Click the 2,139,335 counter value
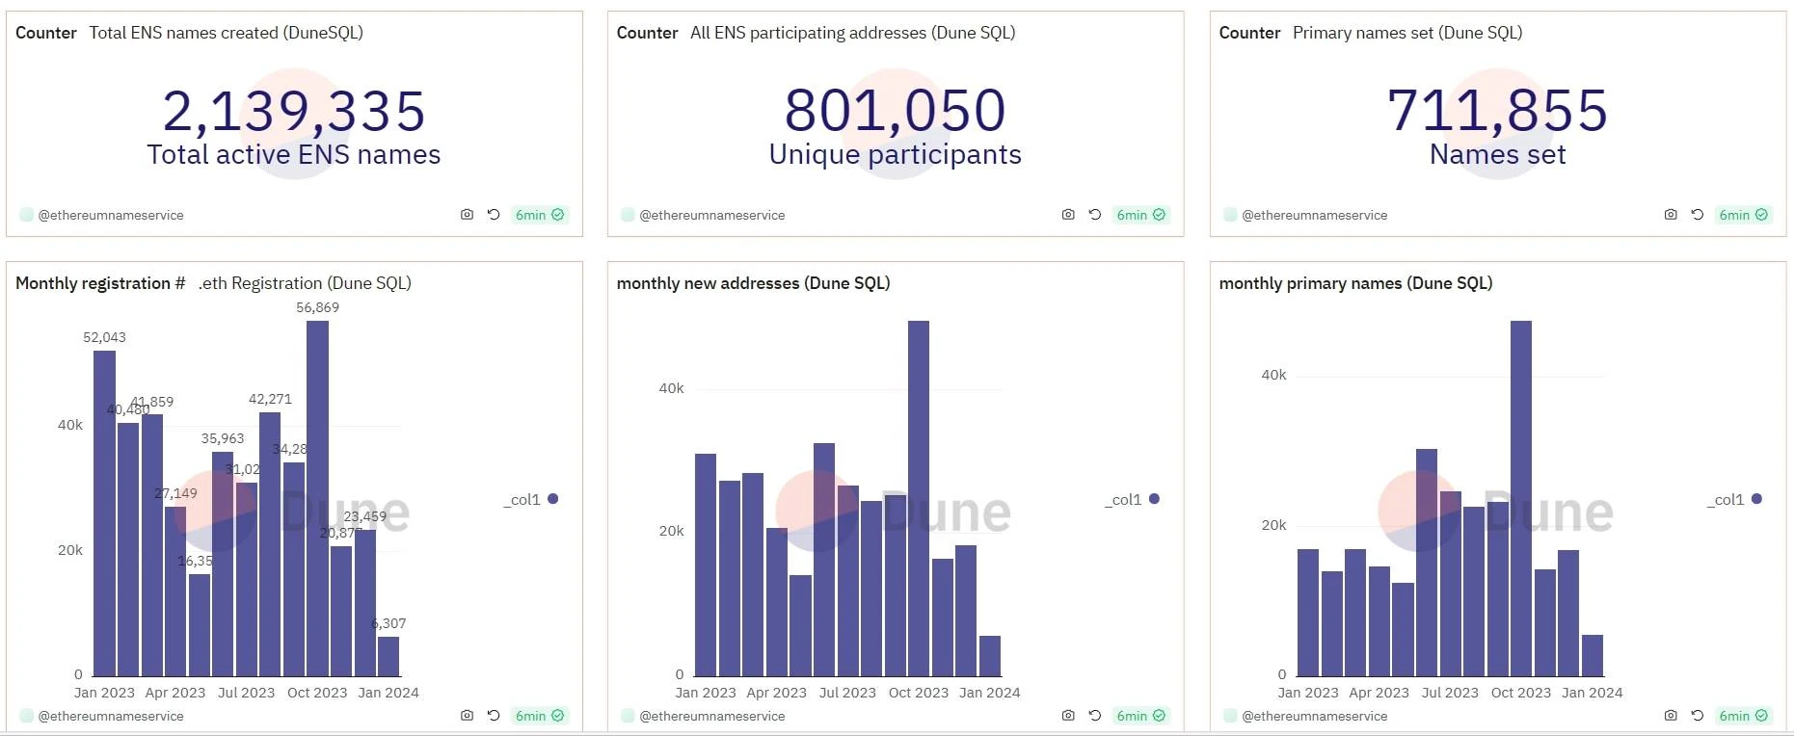Image resolution: width=1794 pixels, height=736 pixels. [x=294, y=111]
